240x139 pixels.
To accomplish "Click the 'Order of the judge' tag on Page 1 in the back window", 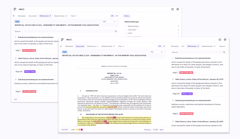I will (x=29, y=50).
